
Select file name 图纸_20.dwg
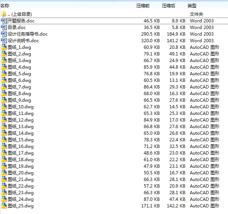click(x=21, y=173)
